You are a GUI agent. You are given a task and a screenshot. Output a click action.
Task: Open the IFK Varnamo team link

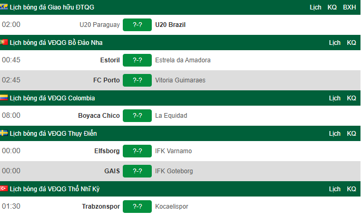[173, 151]
